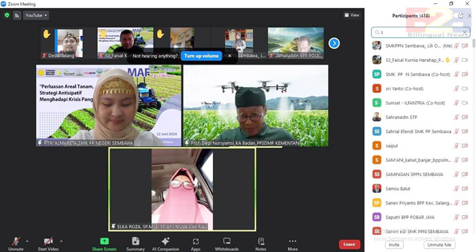Viewport: 476px width, 252px height.
Task: Dismiss the Not hearing anything notification
Action: (230, 56)
